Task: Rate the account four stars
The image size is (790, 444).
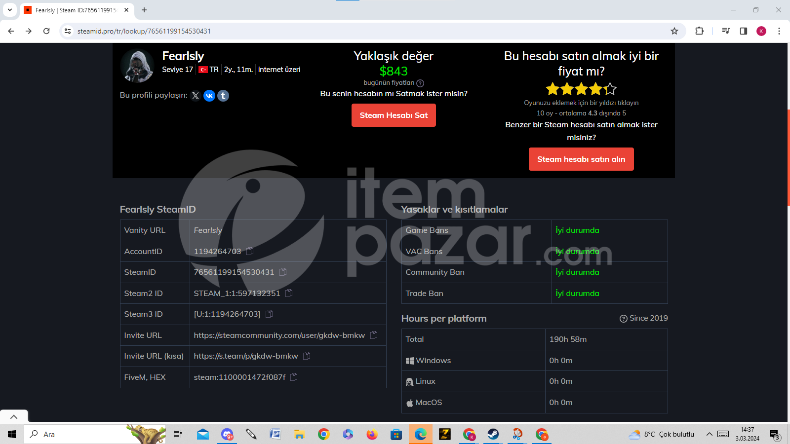Action: tap(595, 89)
